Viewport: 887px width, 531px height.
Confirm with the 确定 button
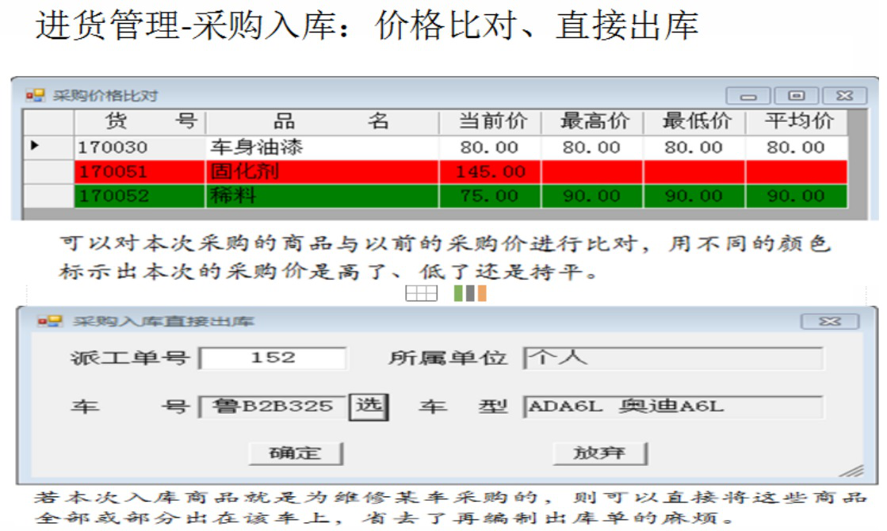click(295, 453)
